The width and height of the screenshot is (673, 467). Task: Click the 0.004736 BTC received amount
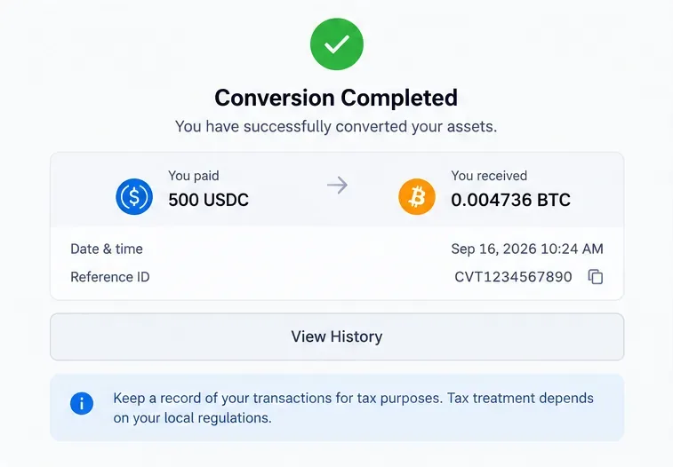tap(511, 200)
